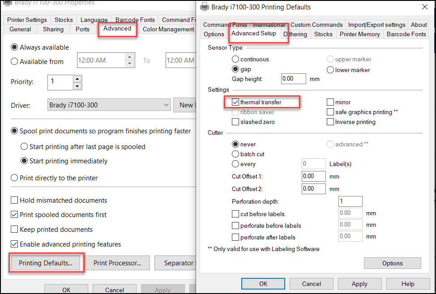Select lower marker sensor type
The image size is (436, 294).
(330, 70)
